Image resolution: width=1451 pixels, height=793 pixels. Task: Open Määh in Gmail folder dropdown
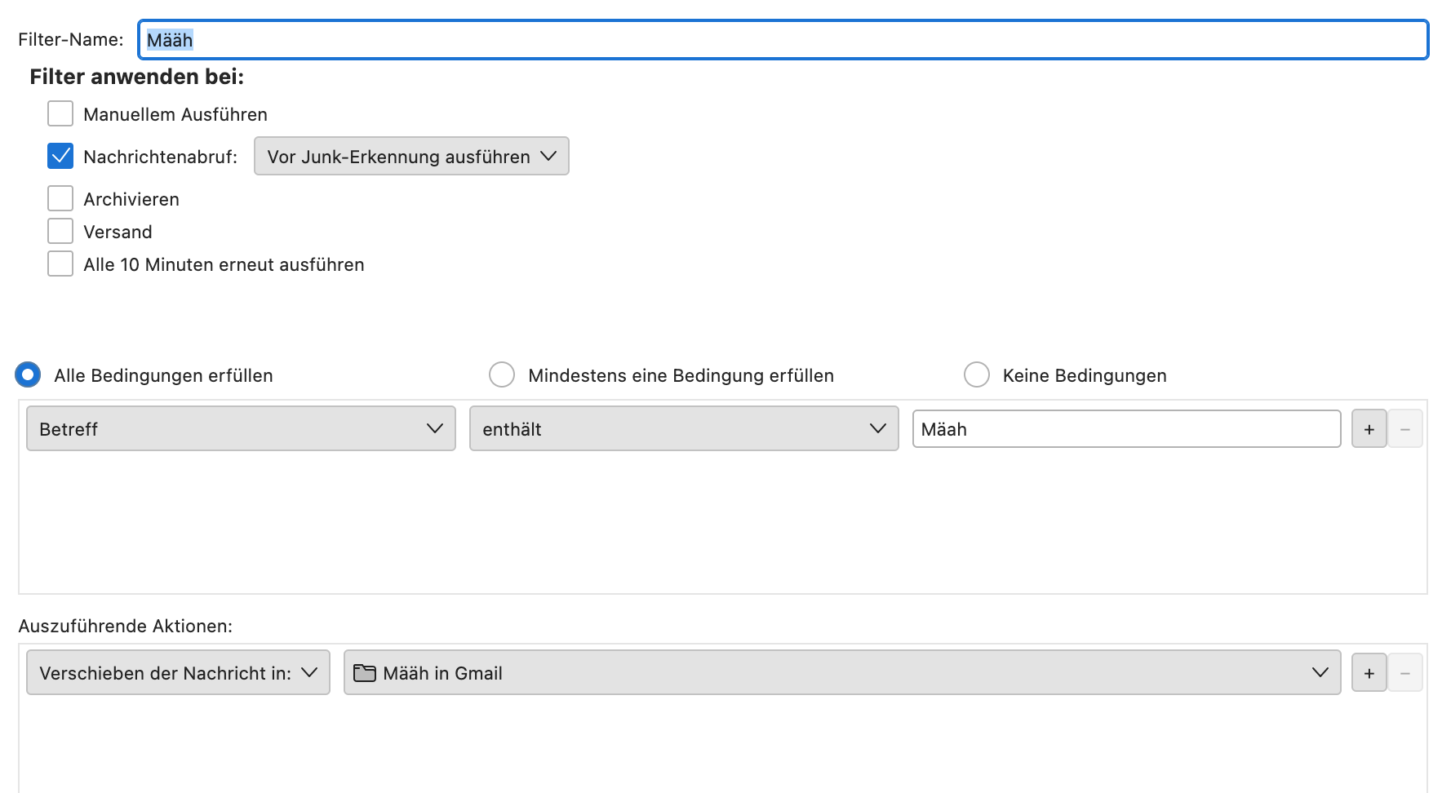pos(841,673)
